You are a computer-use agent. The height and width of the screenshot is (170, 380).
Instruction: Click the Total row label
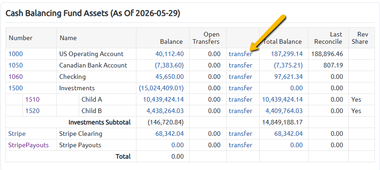tap(123, 157)
